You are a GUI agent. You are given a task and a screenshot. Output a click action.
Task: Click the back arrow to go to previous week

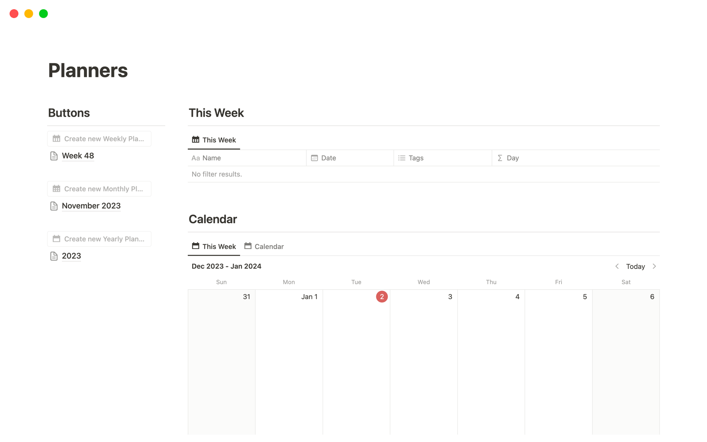618,266
